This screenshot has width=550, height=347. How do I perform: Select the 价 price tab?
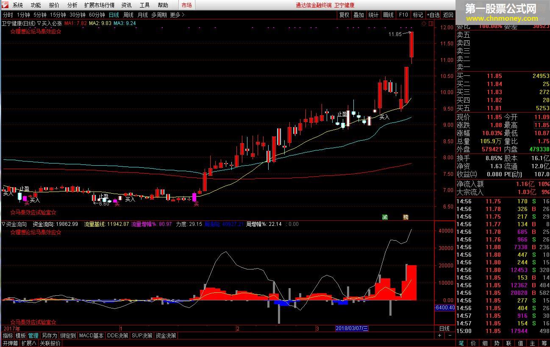[473, 343]
